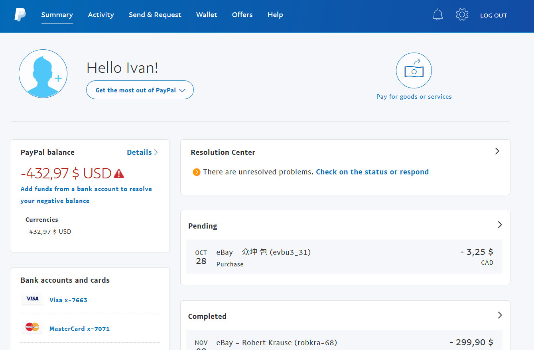Viewport: 534px width, 350px height.
Task: Open the Wallet tab
Action: 207,15
